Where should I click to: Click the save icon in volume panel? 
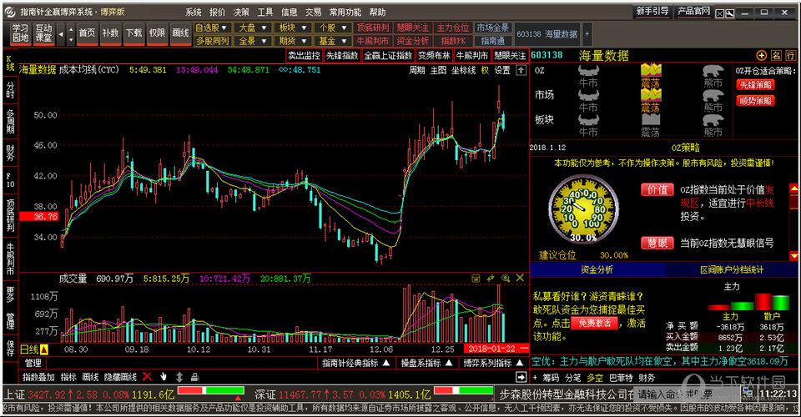click(476, 279)
